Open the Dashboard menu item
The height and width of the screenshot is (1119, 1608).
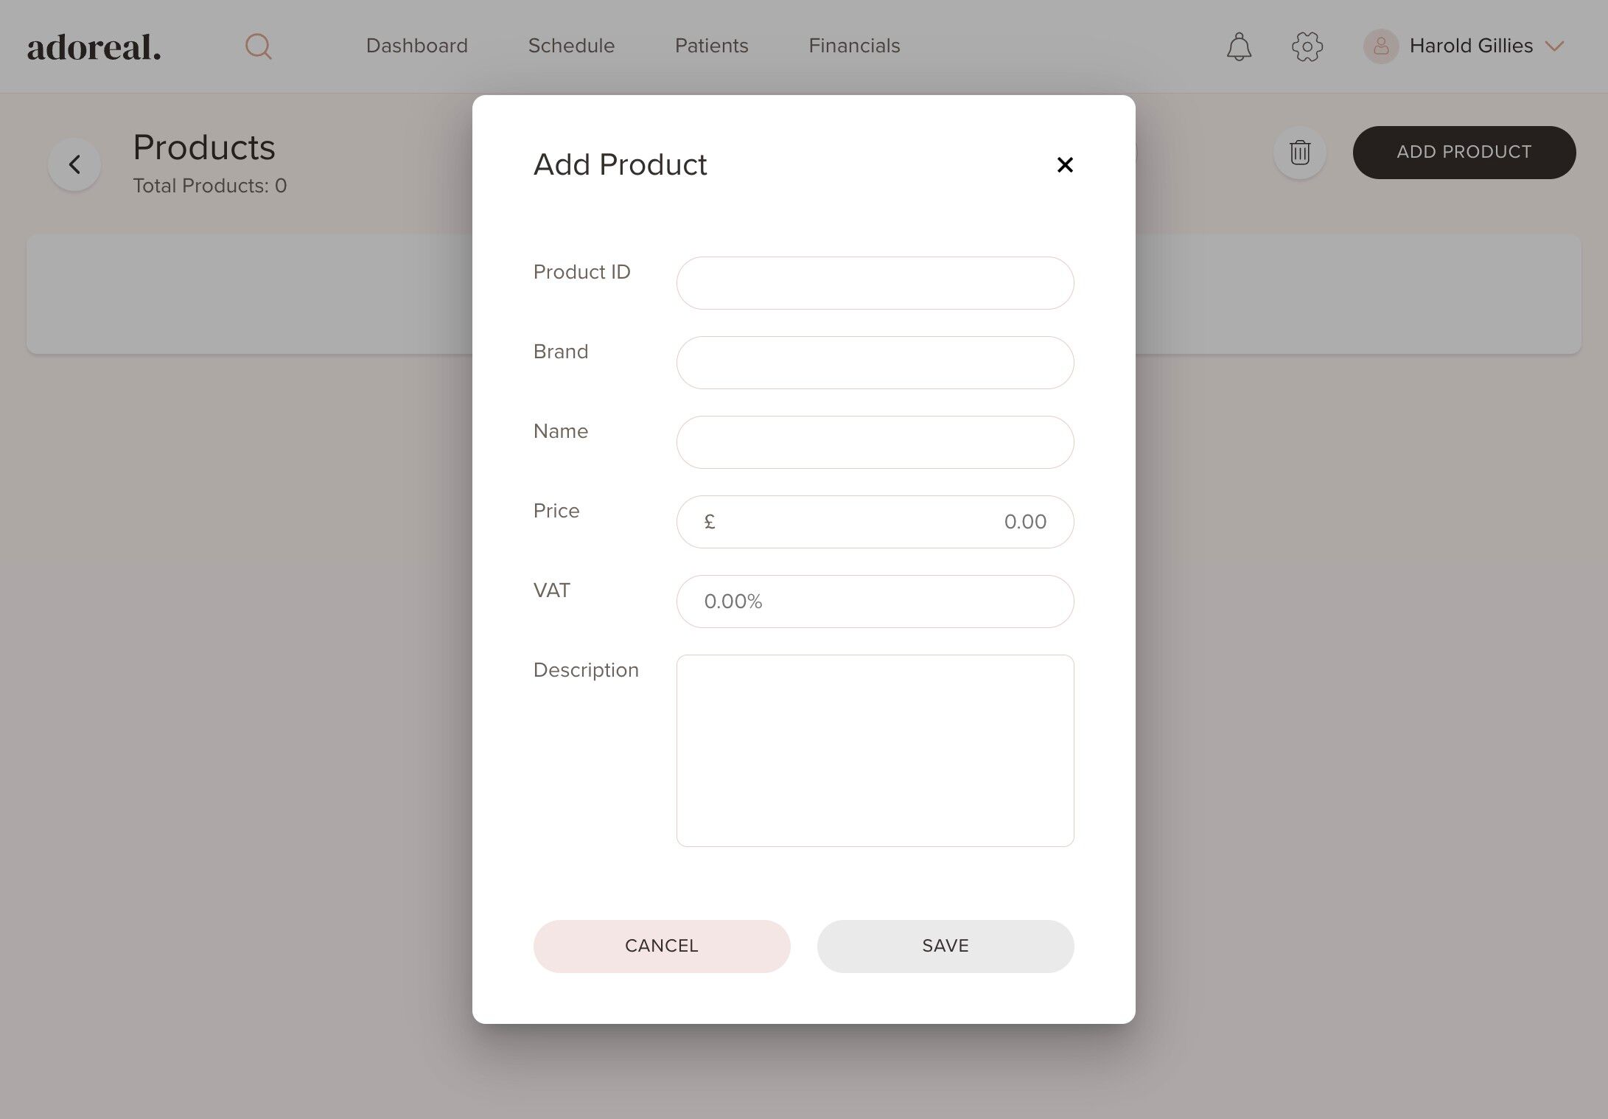(x=416, y=46)
